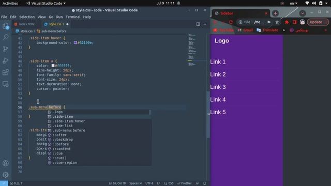Open color picker for #ffffff swatch
This screenshot has width=331, height=186.
(x=53, y=66)
